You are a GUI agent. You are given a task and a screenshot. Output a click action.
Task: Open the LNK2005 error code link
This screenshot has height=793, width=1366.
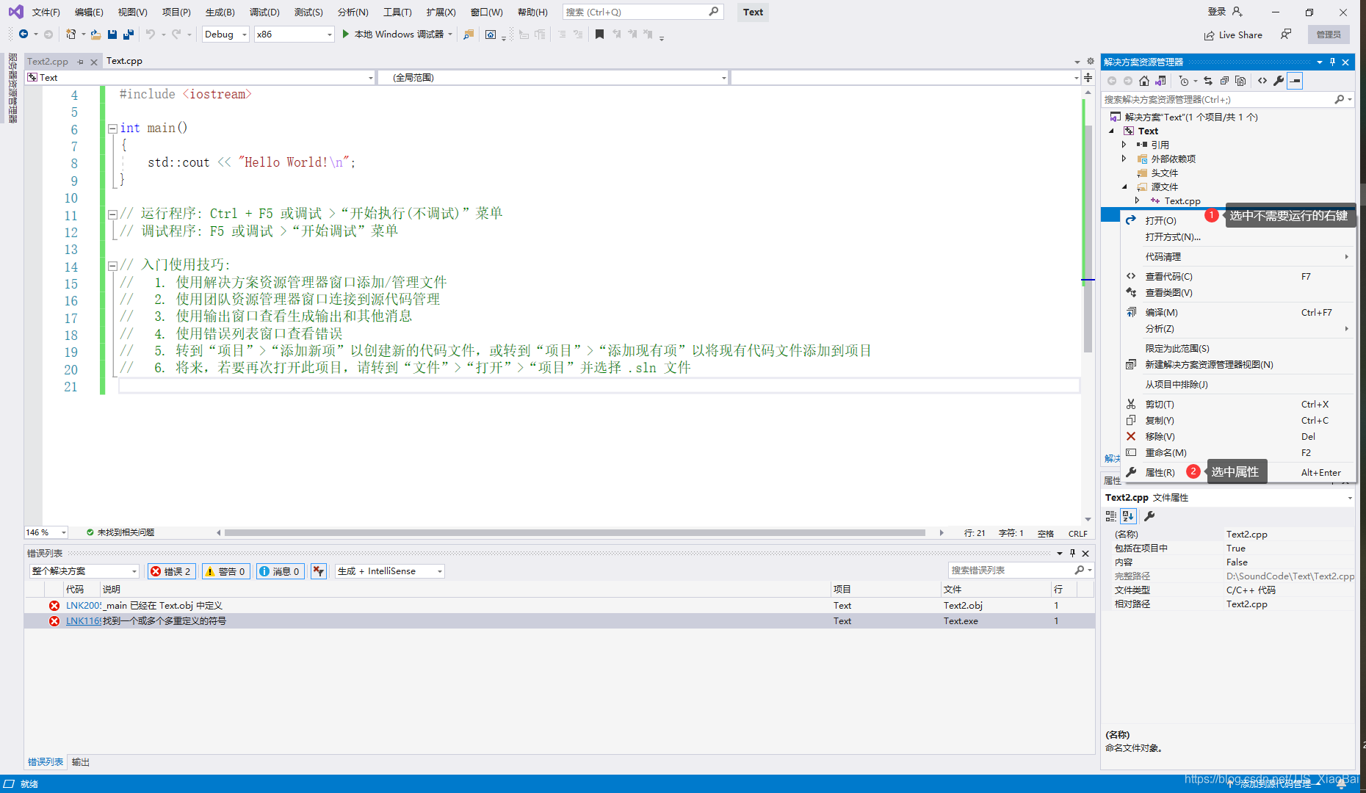pos(84,606)
